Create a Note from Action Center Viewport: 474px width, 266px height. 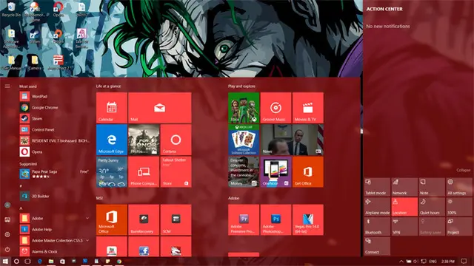(x=432, y=187)
